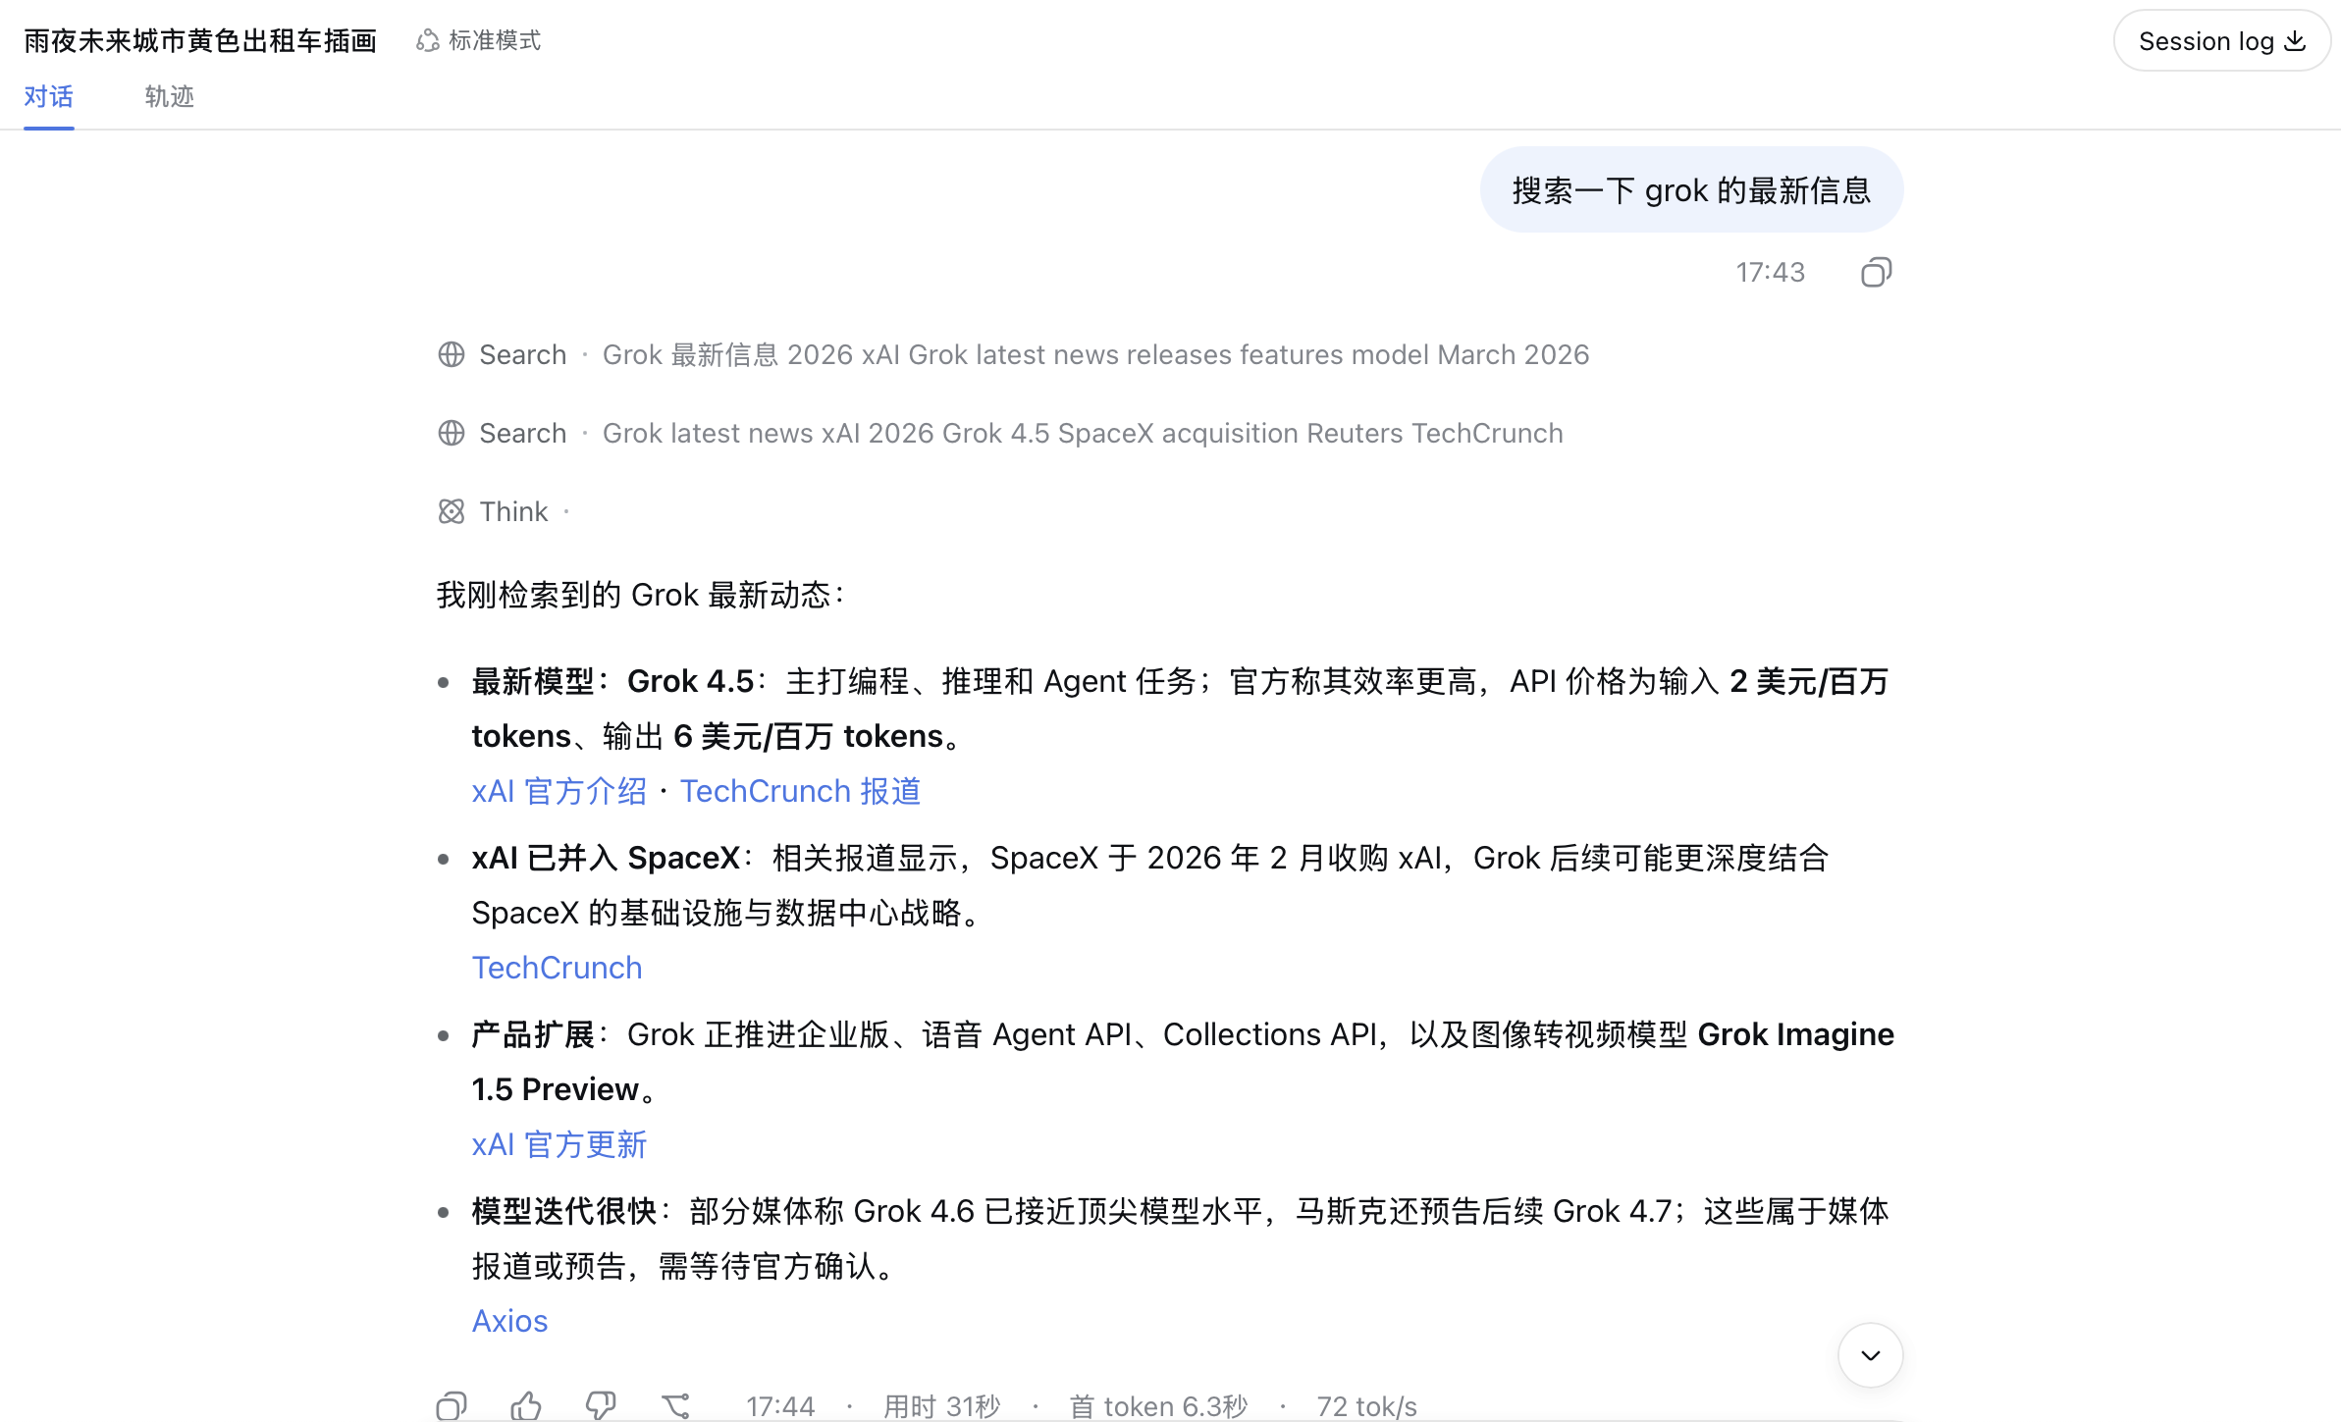Open the TechCrunch 报道 link

[801, 791]
